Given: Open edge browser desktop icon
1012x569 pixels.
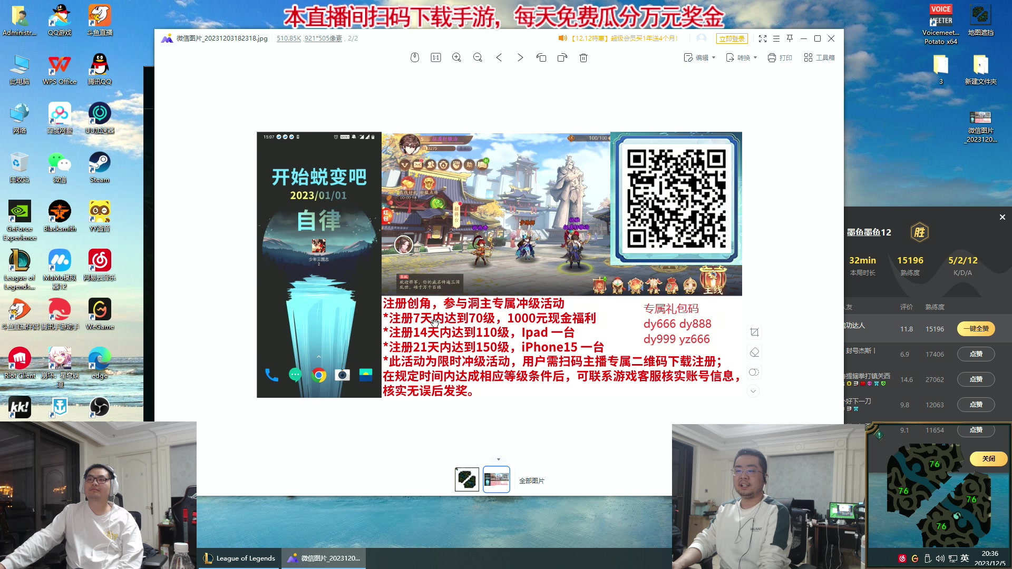Looking at the screenshot, I should 100,363.
